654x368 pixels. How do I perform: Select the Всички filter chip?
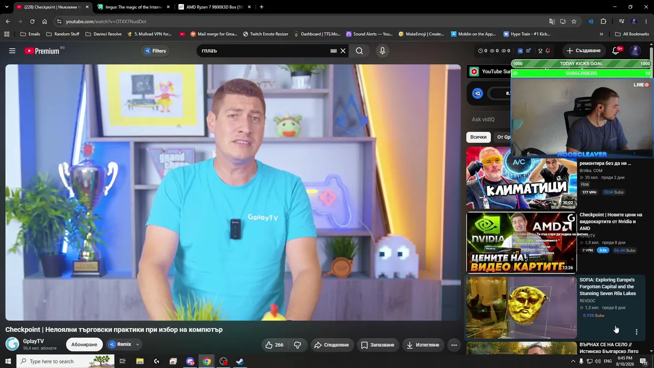[478, 137]
